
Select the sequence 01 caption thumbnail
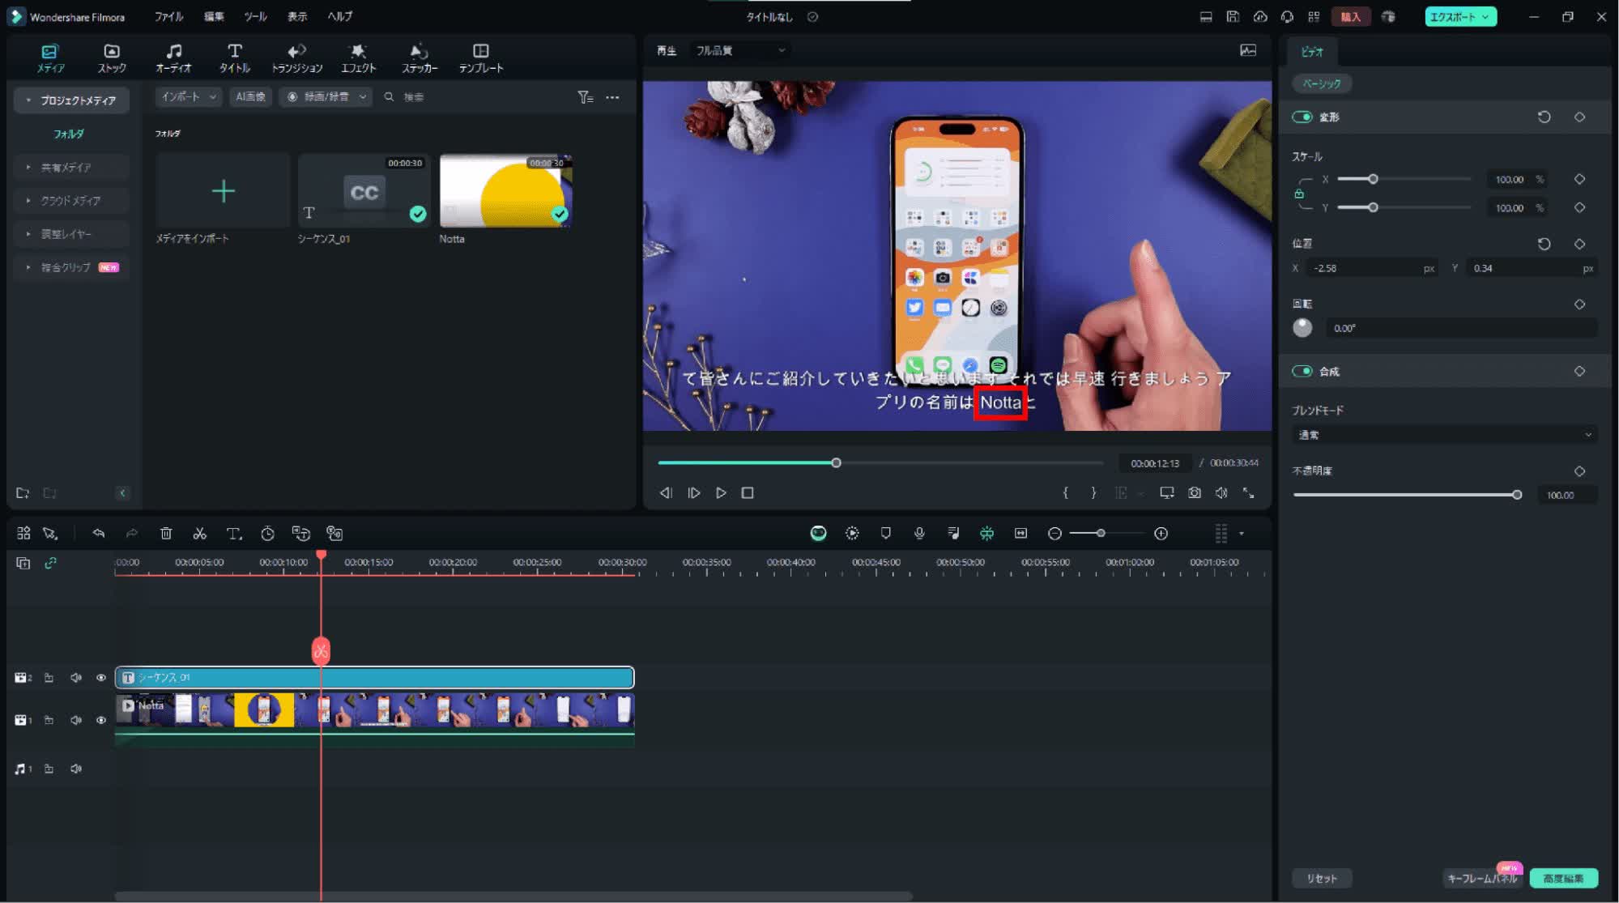pyautogui.click(x=364, y=191)
